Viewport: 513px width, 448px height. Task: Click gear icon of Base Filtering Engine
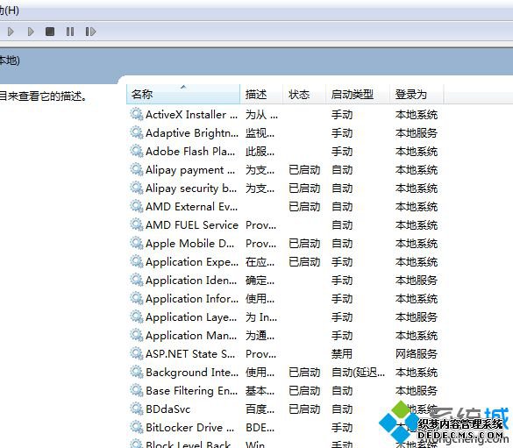[x=137, y=390]
